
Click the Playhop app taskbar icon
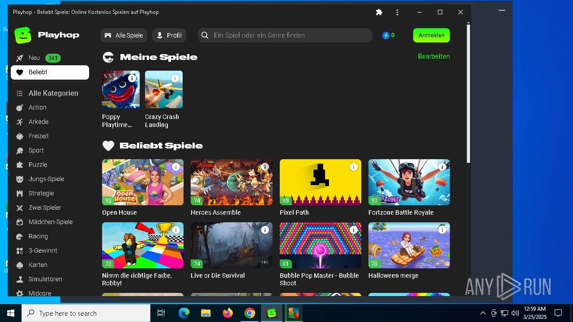272,313
